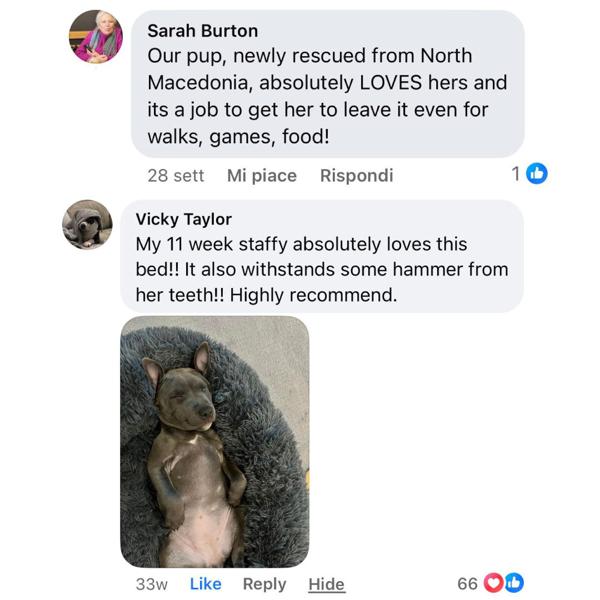The image size is (600, 600).
Task: View the 1 reaction count on Sarah's comment
Action: click(516, 174)
